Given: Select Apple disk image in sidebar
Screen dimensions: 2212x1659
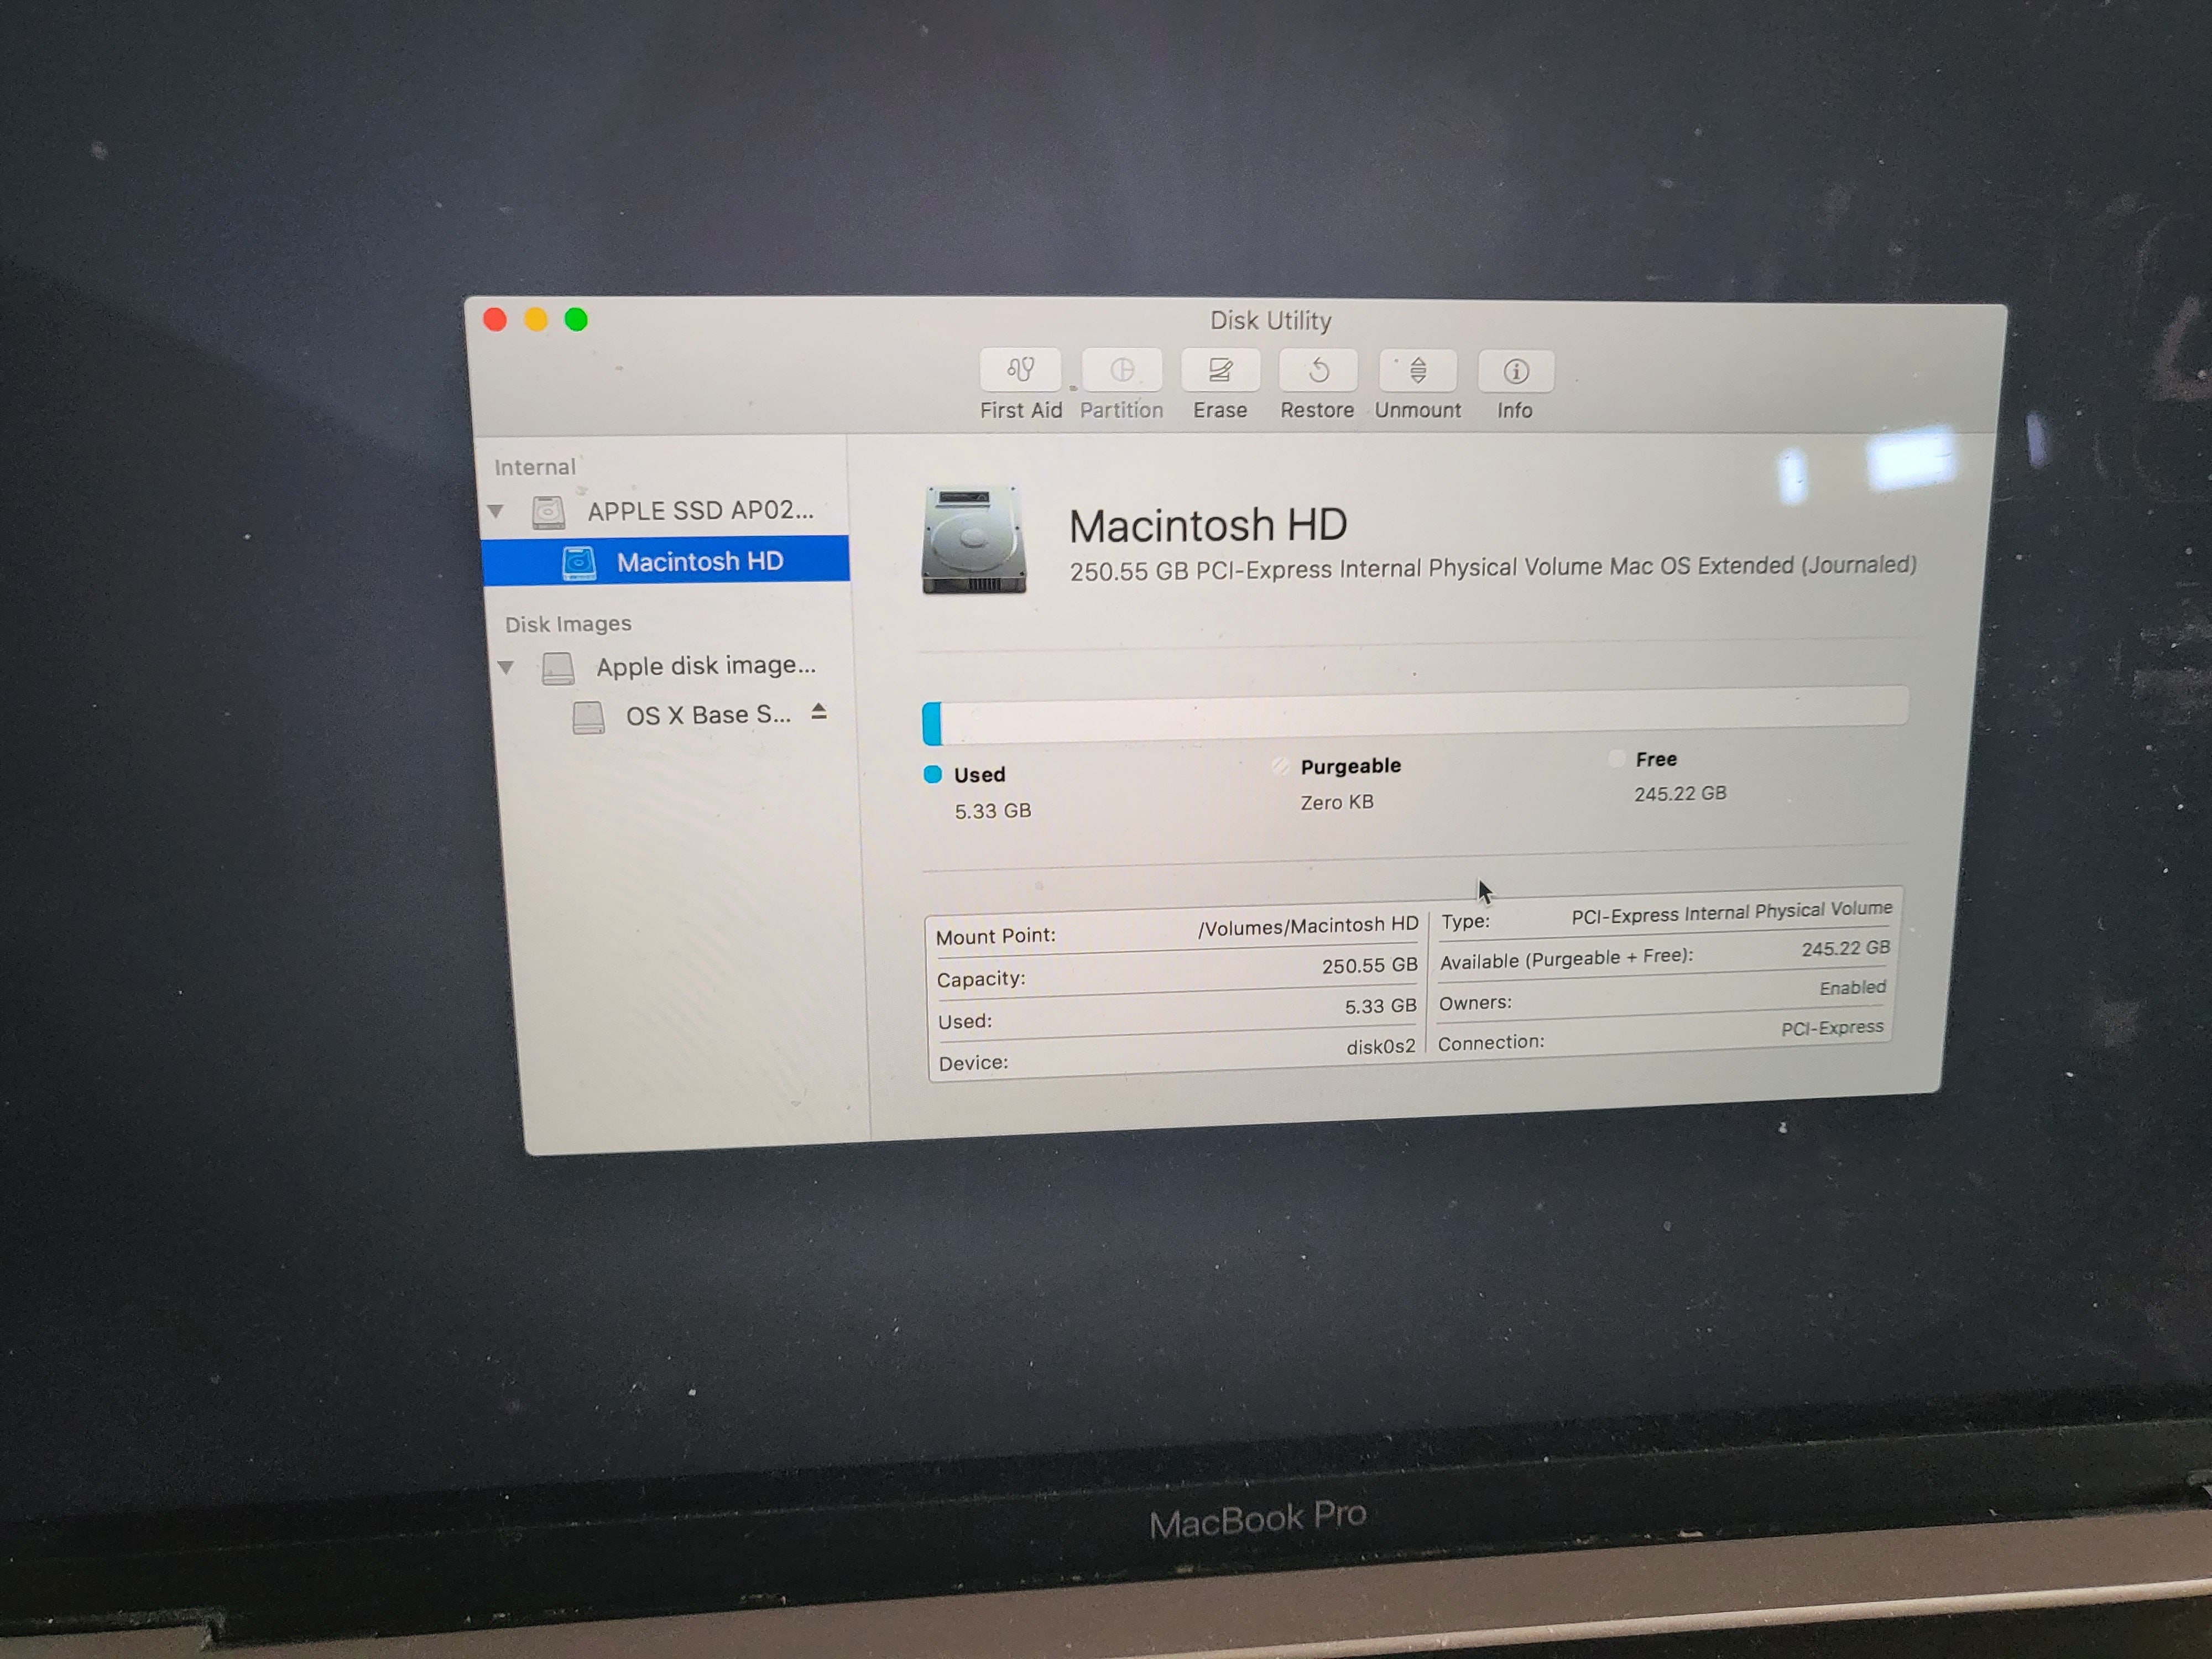Looking at the screenshot, I should (x=705, y=666).
